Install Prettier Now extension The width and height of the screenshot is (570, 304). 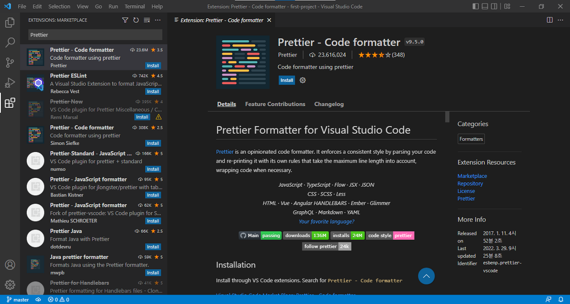pos(142,117)
